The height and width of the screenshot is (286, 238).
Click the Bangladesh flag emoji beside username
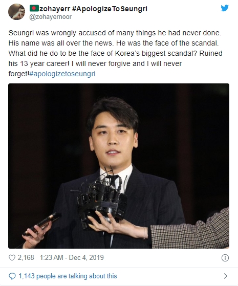(x=34, y=8)
